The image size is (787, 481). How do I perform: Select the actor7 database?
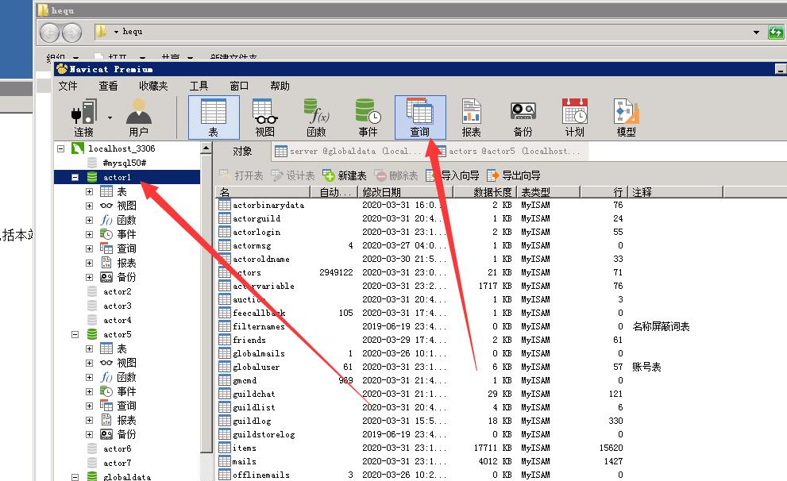click(117, 463)
